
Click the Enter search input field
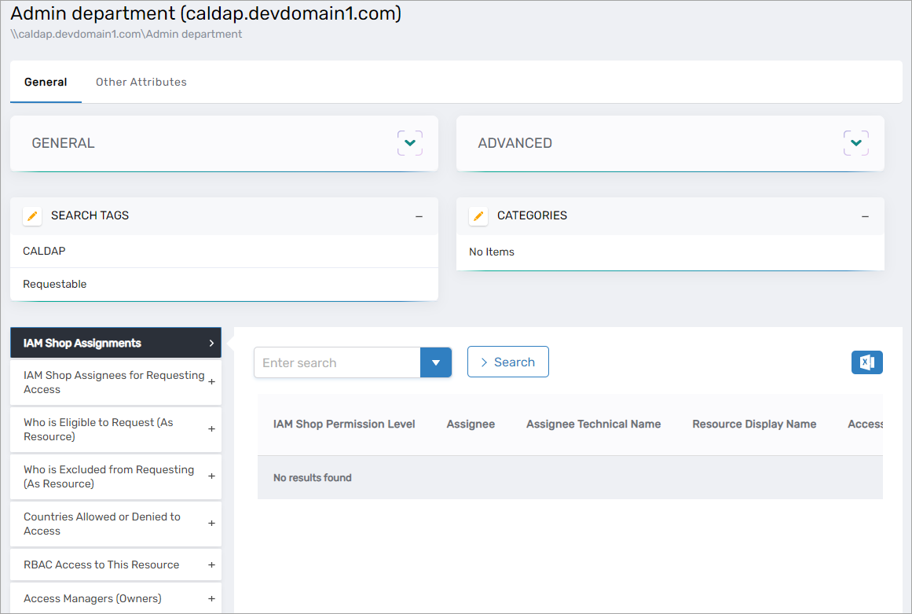(337, 362)
